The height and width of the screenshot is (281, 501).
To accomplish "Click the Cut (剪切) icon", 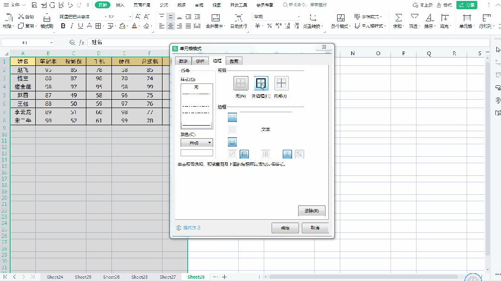I will (x=21, y=17).
